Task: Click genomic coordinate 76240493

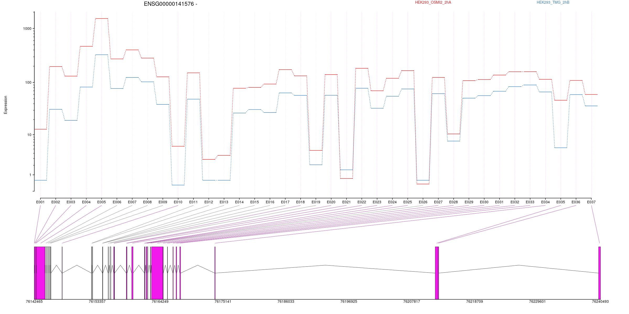Action: tap(600, 302)
